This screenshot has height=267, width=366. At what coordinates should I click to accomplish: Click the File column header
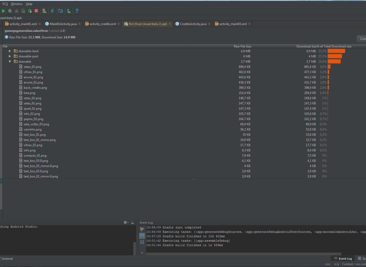pos(94,46)
